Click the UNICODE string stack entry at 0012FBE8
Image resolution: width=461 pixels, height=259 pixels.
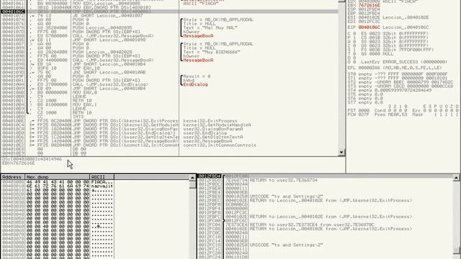point(286,196)
